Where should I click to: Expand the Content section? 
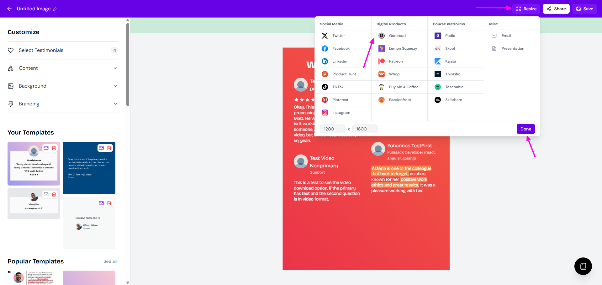(x=63, y=68)
